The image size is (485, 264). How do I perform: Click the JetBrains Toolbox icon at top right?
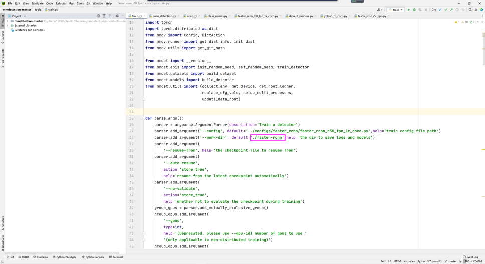point(481,10)
